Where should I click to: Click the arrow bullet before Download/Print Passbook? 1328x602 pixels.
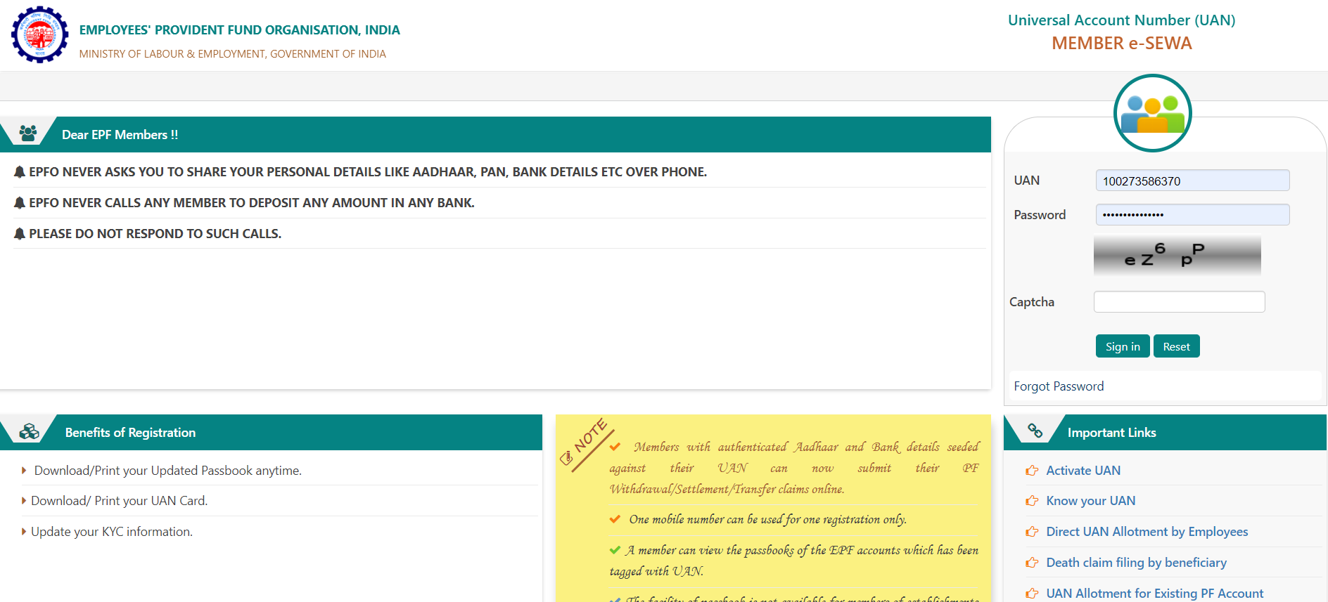coord(25,471)
